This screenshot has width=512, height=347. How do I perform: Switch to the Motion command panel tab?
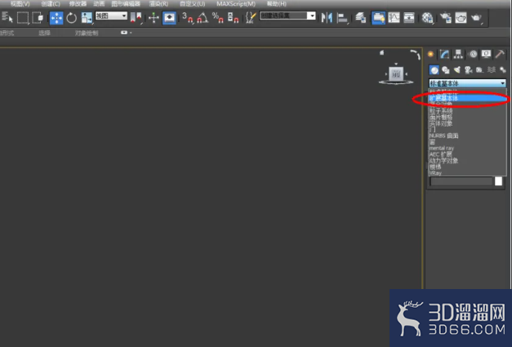click(x=473, y=54)
